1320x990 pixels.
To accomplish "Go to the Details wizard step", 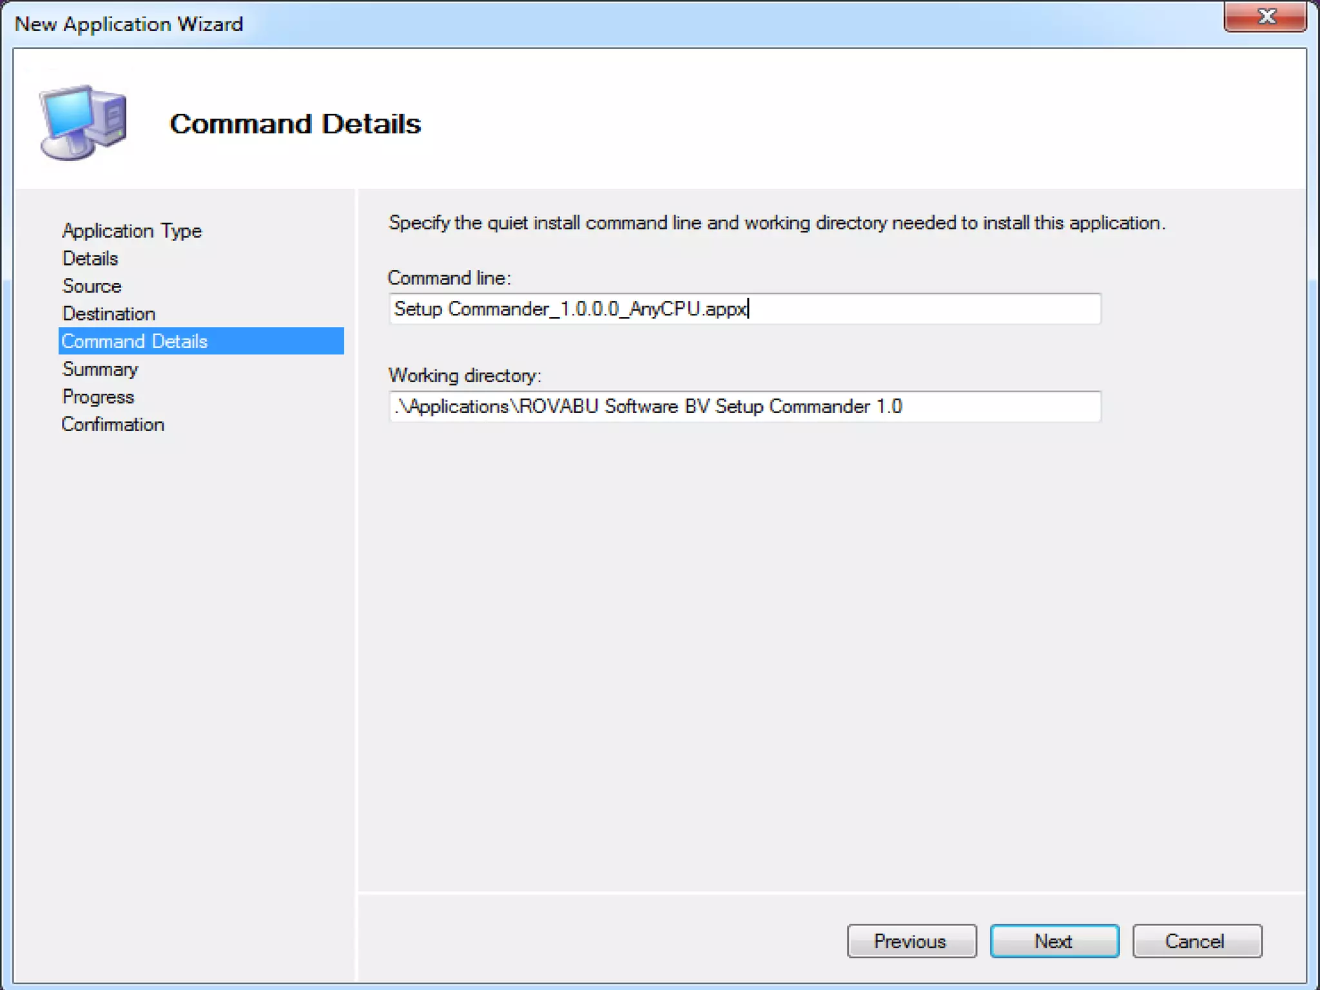I will (x=90, y=258).
